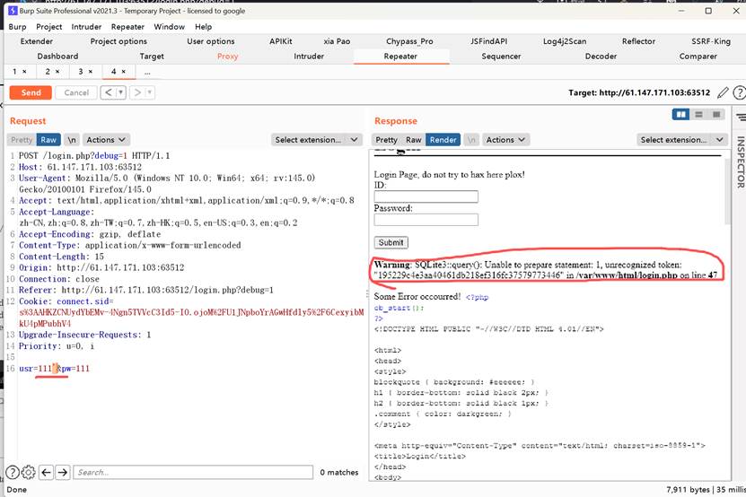Open help icon next to the target
Viewport: 746px width, 497px height.
click(740, 92)
